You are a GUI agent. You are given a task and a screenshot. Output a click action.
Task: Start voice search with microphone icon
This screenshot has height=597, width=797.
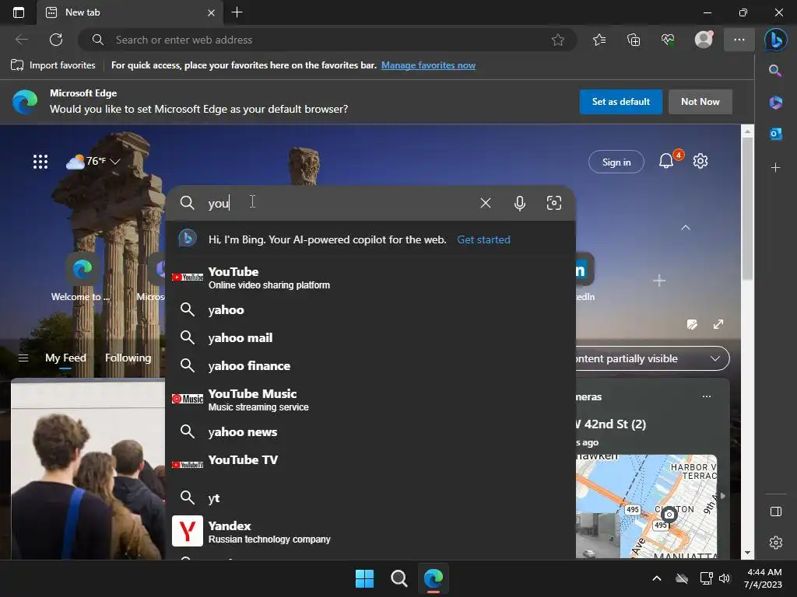point(519,203)
